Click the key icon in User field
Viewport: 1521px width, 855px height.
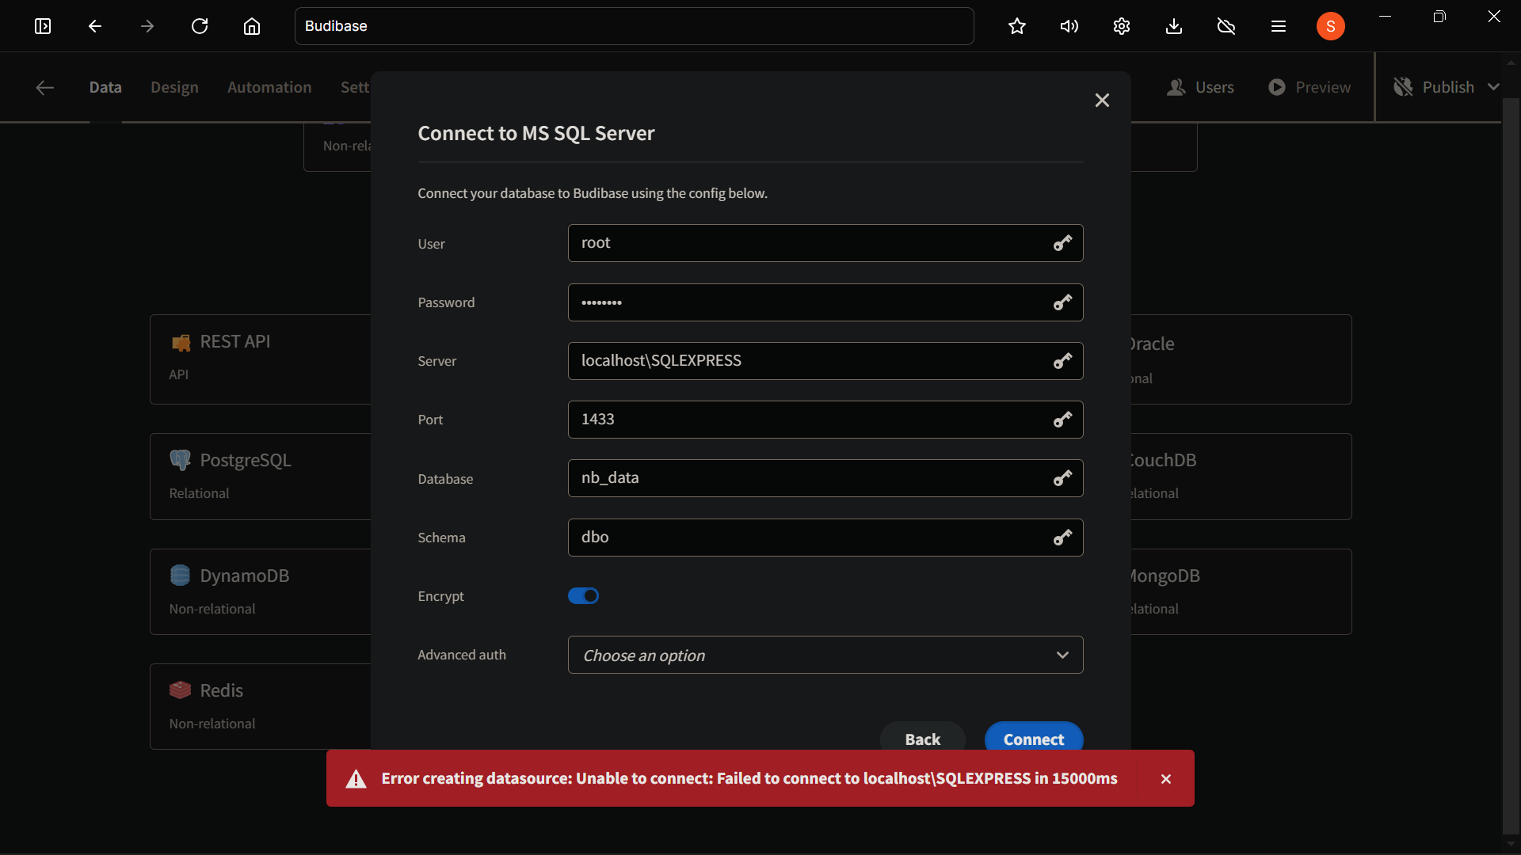click(1062, 243)
